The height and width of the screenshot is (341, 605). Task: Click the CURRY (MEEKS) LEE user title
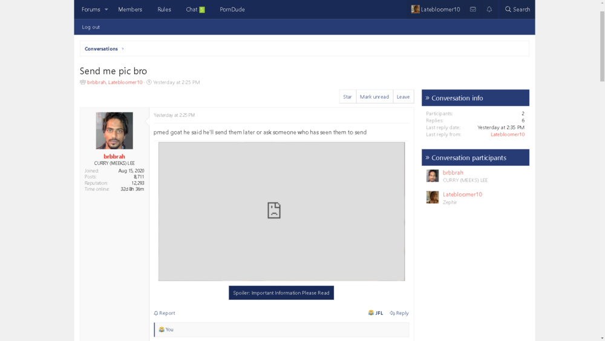pyautogui.click(x=114, y=164)
